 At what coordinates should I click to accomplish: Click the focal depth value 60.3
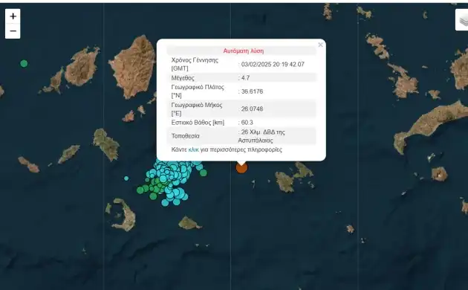[x=247, y=122]
